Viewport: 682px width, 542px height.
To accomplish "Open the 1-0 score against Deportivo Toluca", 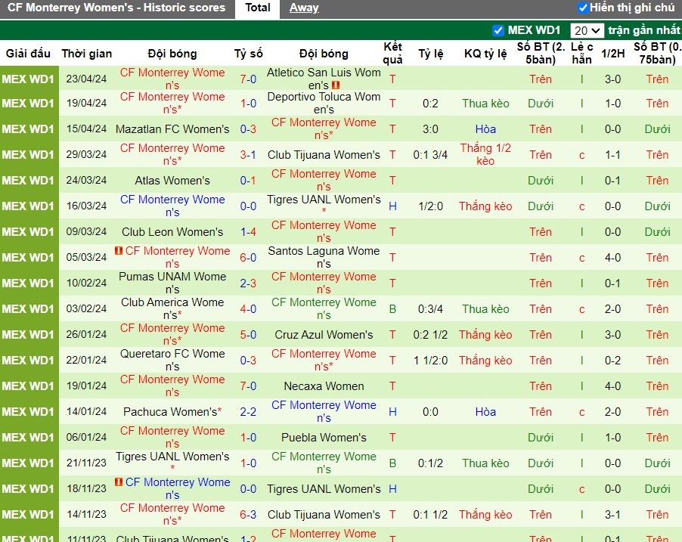I will [x=248, y=104].
